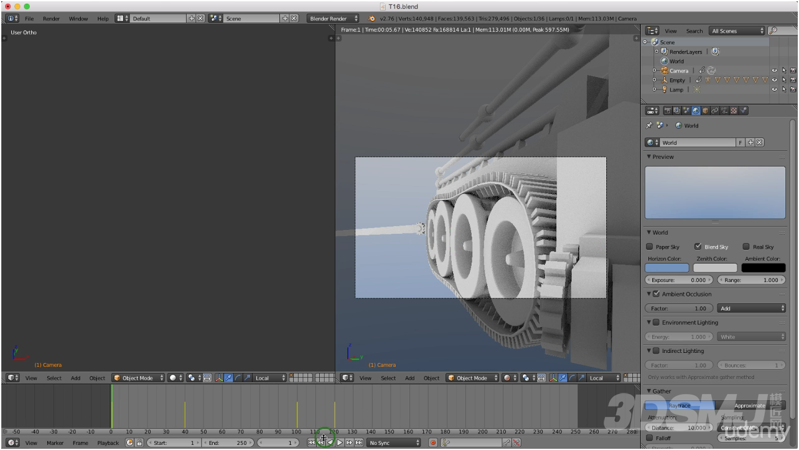Image resolution: width=799 pixels, height=450 pixels.
Task: Select rotate manipulator arc in right viewport header
Action: (x=571, y=378)
